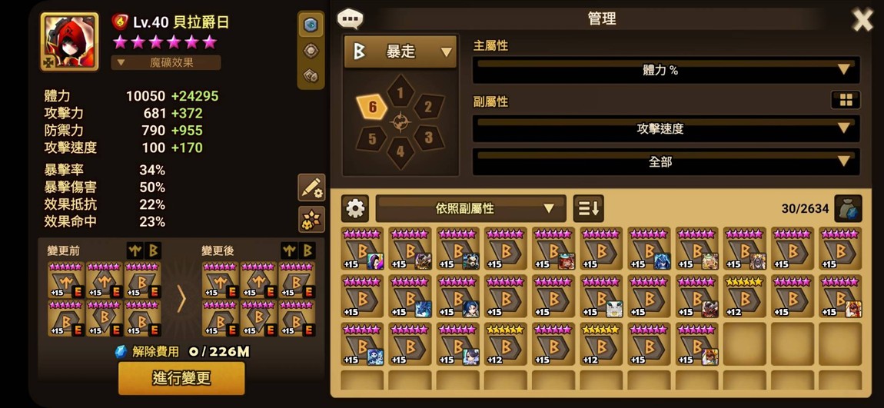Expand the 魔礦效果 panel
Viewport: 884px width, 408px height.
click(166, 62)
